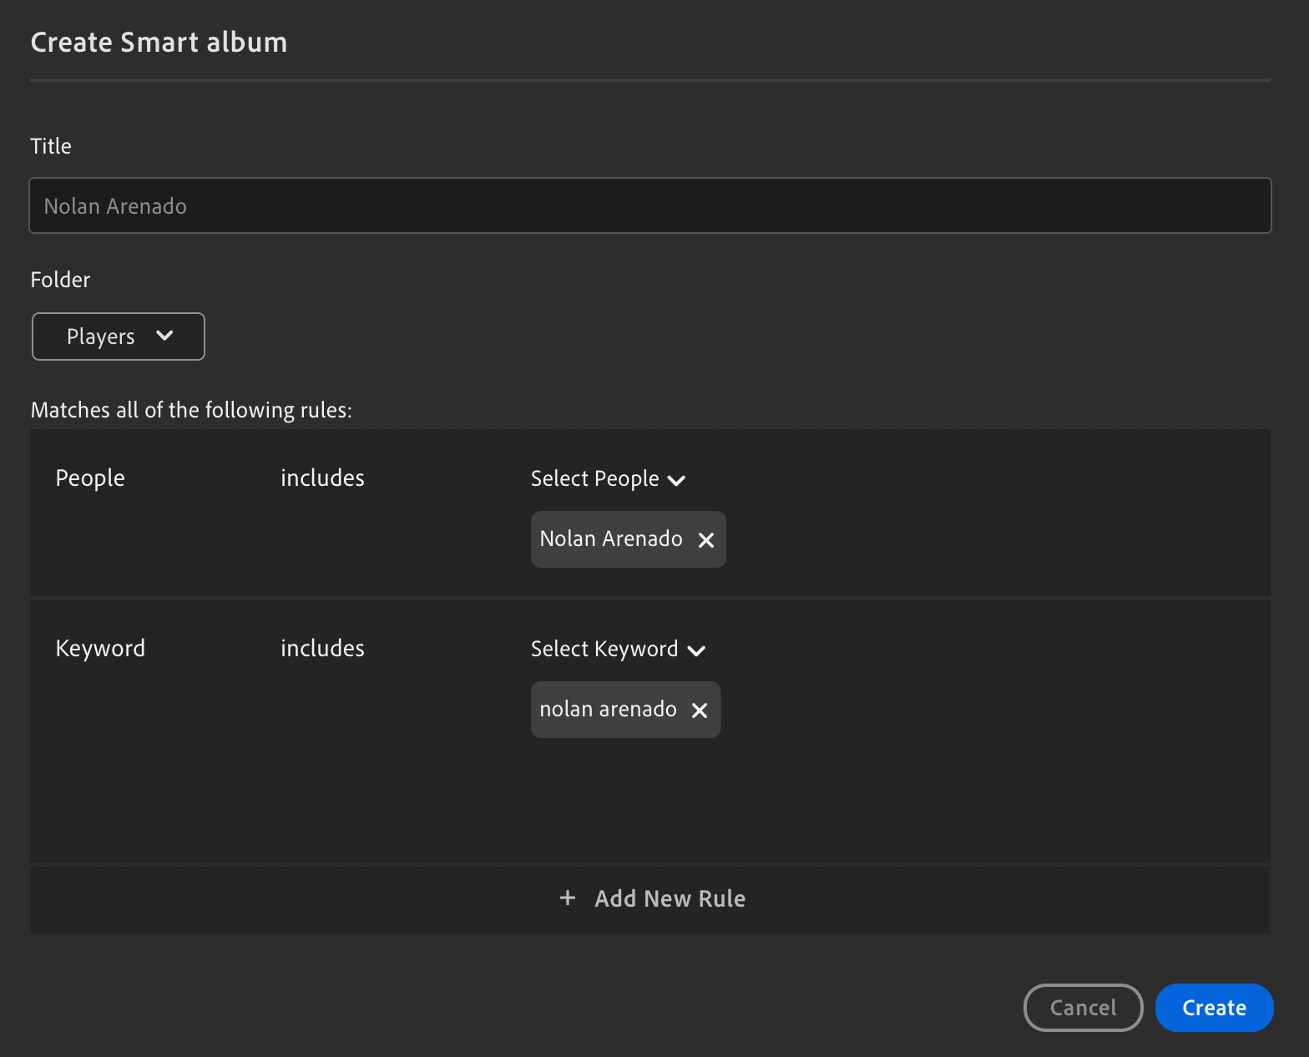Open the Players folder dropdown
The image size is (1309, 1057).
(x=119, y=336)
